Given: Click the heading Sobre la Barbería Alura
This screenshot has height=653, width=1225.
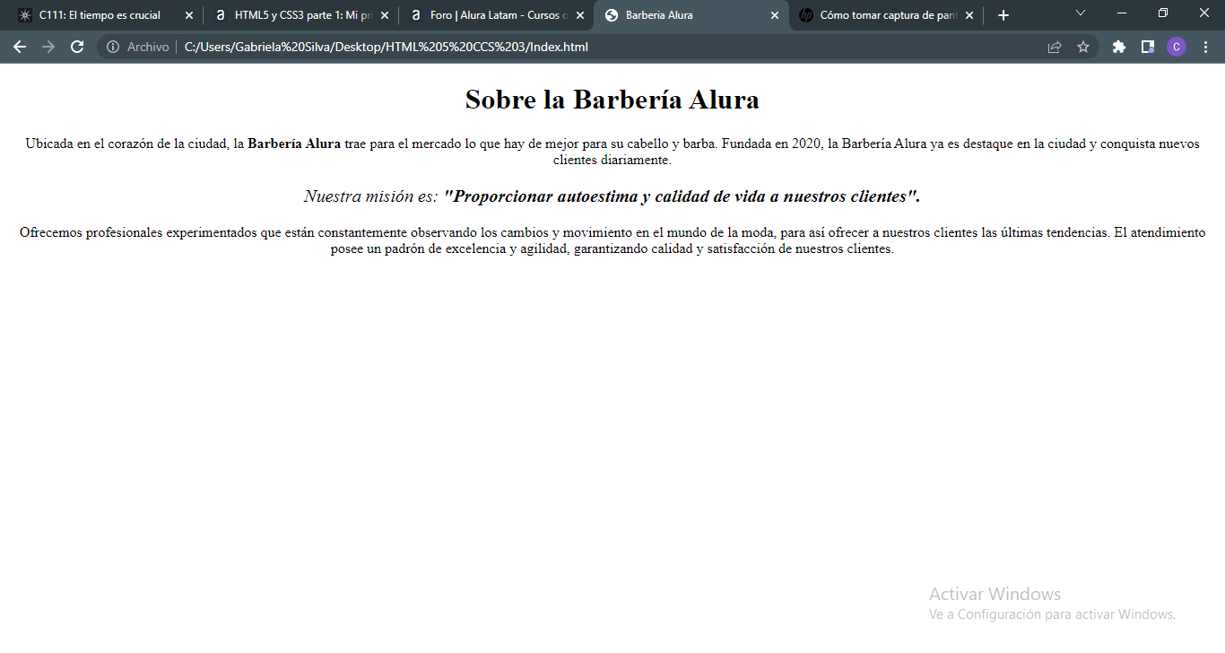Looking at the screenshot, I should click(x=612, y=100).
